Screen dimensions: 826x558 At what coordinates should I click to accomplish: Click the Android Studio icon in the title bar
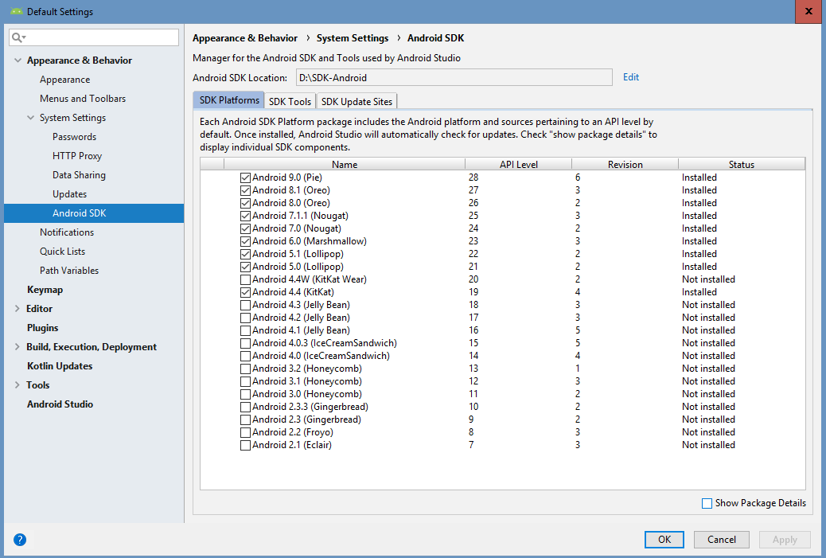click(16, 12)
